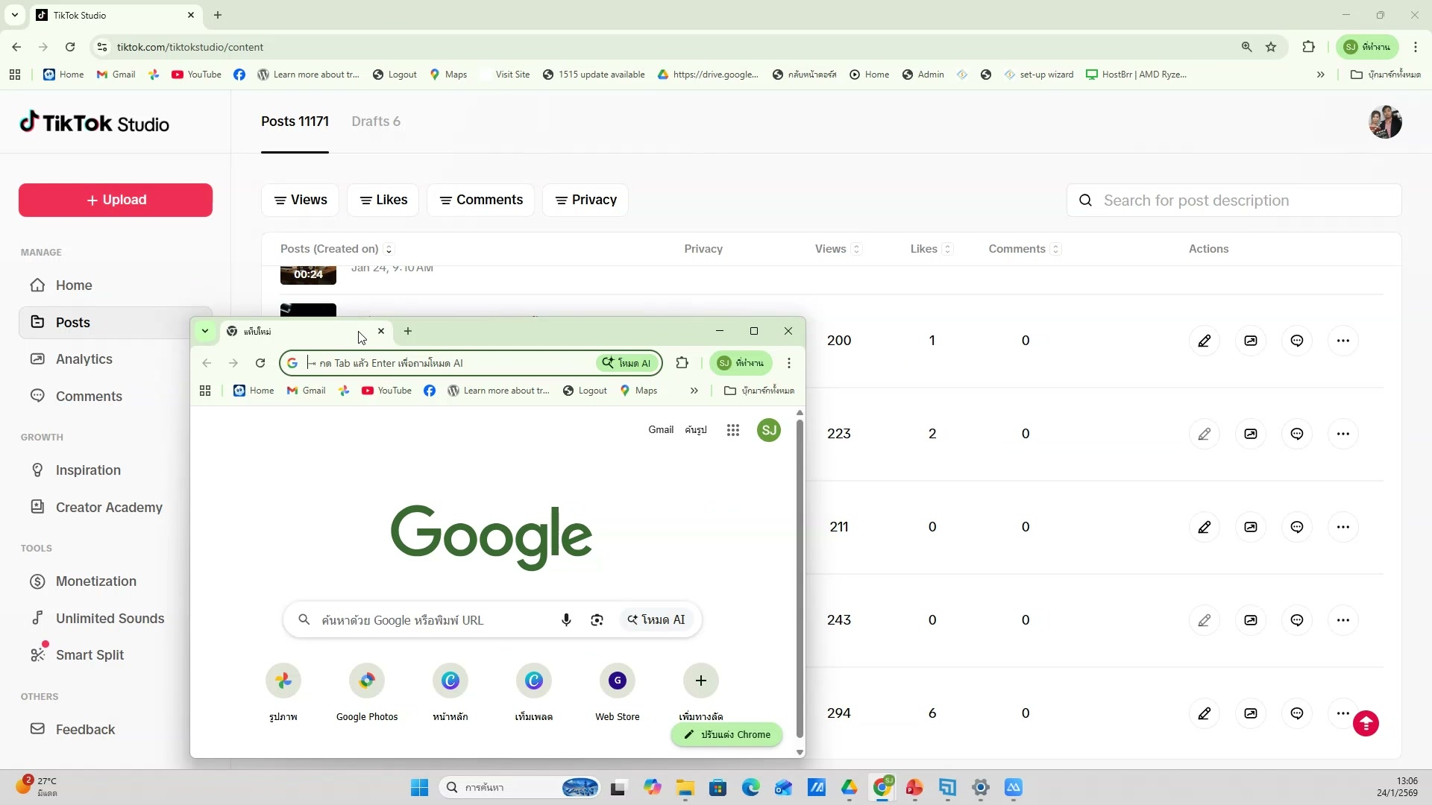Click the comment bubble icon for 223-views post
Screen dimensions: 1432x805
point(1297,434)
